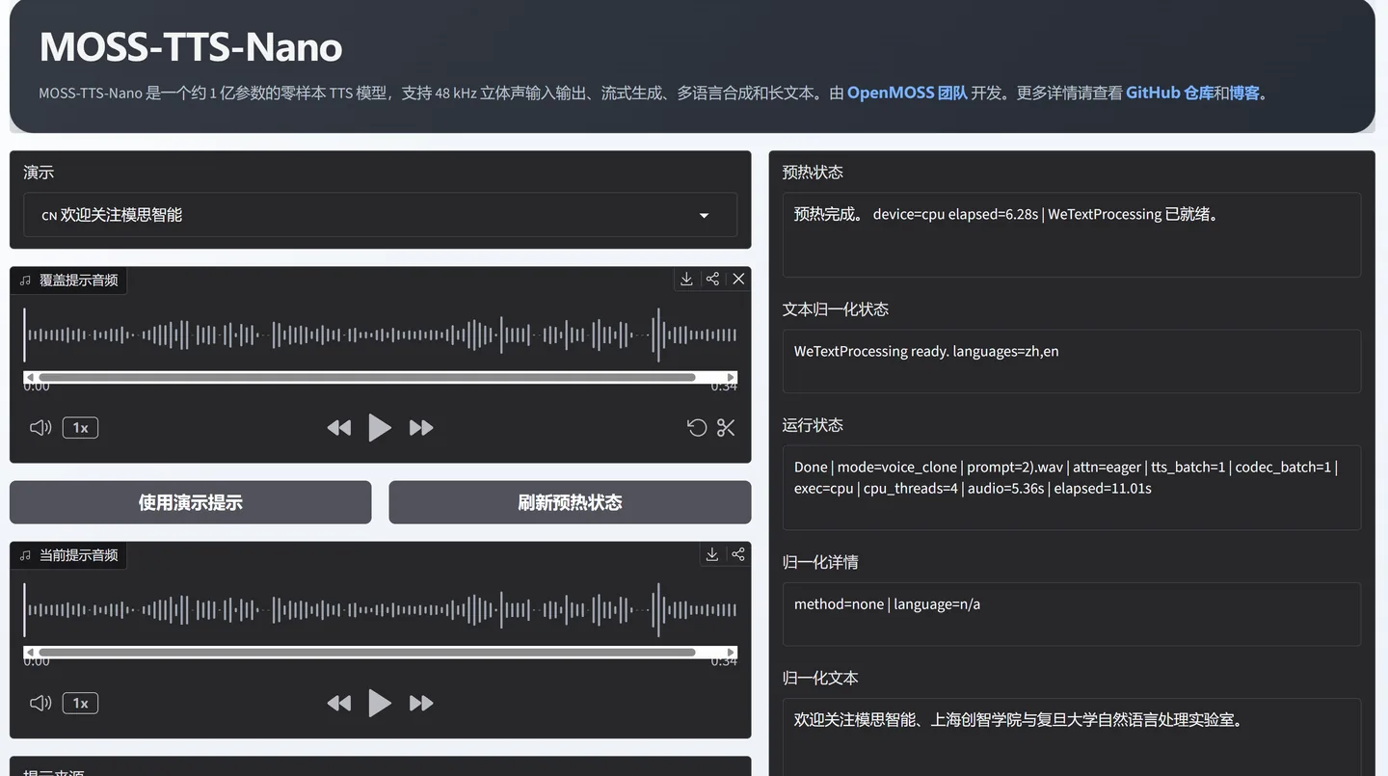Share the 当前提示音频 audio clip
Image resolution: width=1388 pixels, height=776 pixels.
737,554
